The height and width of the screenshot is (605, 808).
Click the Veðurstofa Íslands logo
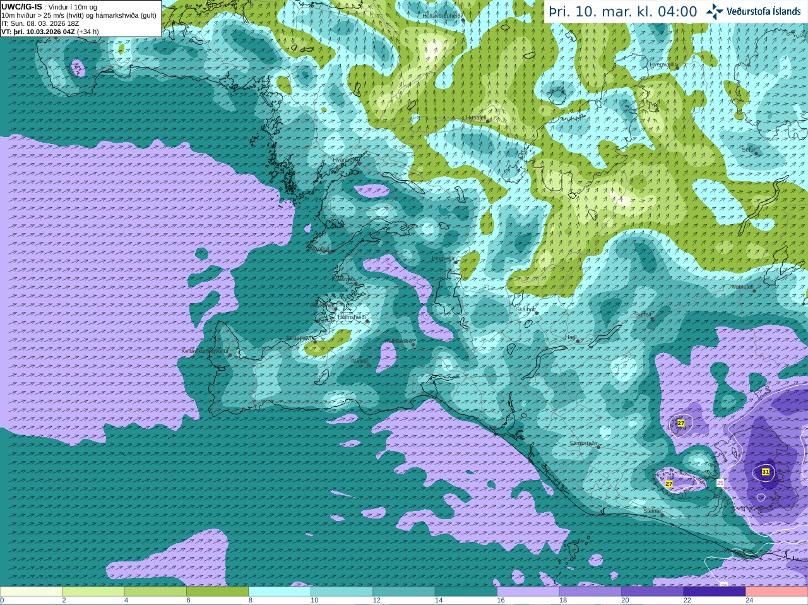coord(753,11)
